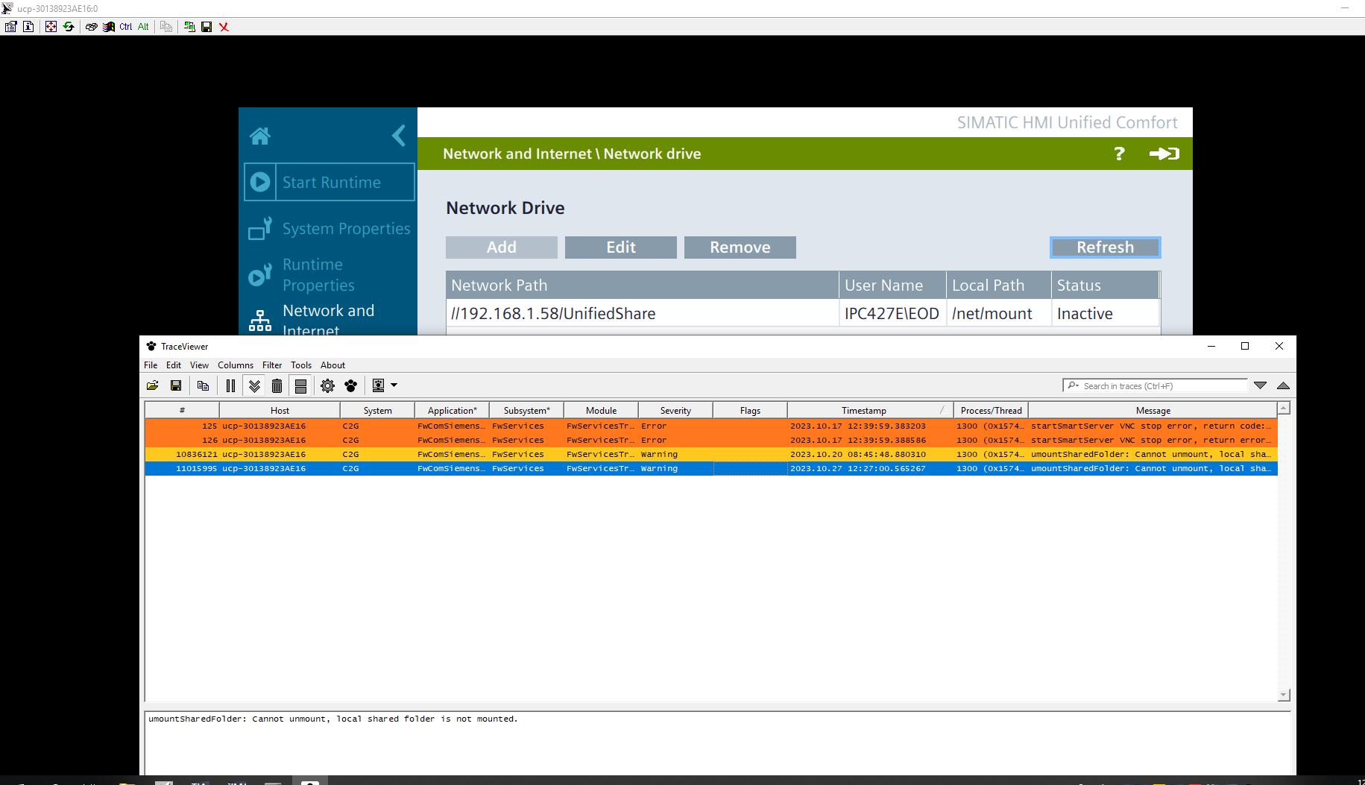Select warning trace row 10836121
This screenshot has height=785, width=1365.
[x=711, y=455]
